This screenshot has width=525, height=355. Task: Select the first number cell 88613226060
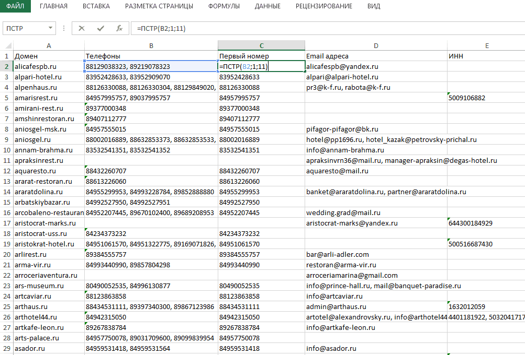262,181
